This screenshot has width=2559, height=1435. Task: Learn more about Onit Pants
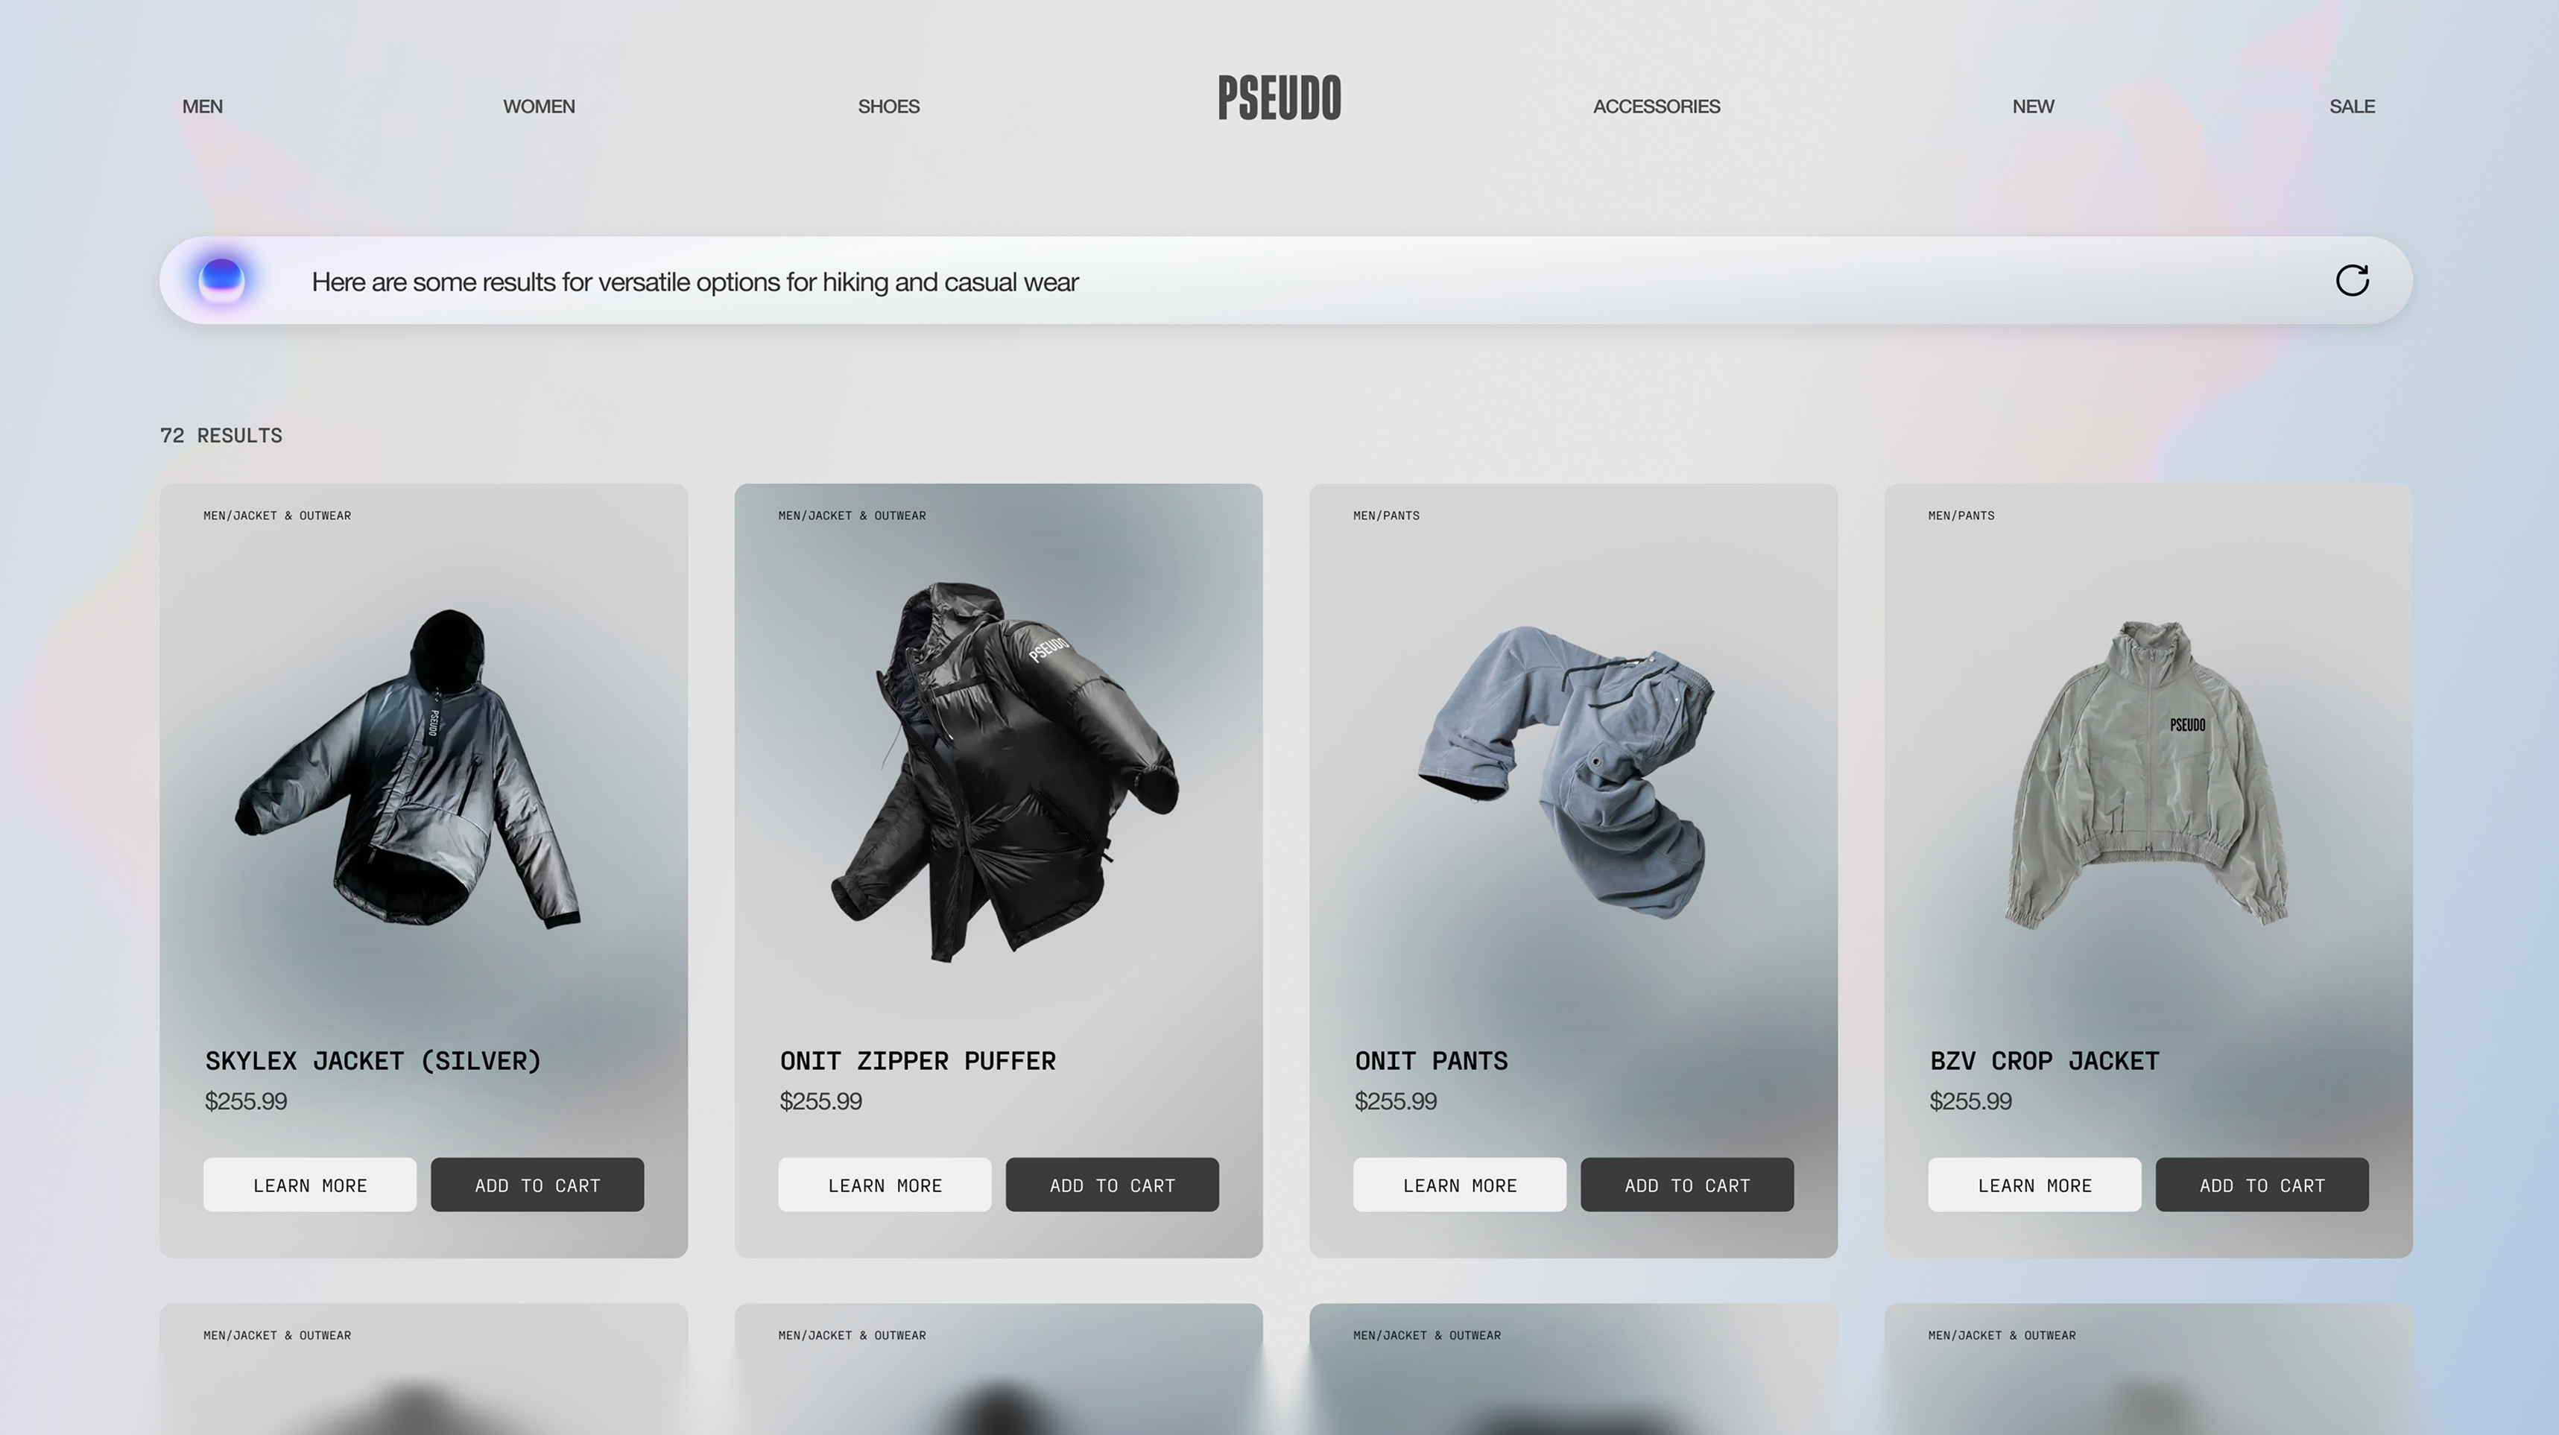point(1459,1185)
